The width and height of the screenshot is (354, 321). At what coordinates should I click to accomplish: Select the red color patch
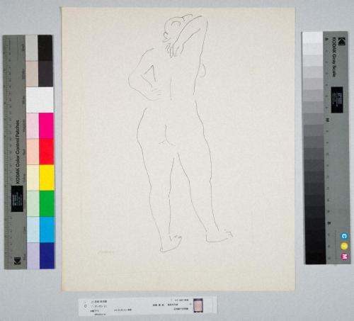47,152
